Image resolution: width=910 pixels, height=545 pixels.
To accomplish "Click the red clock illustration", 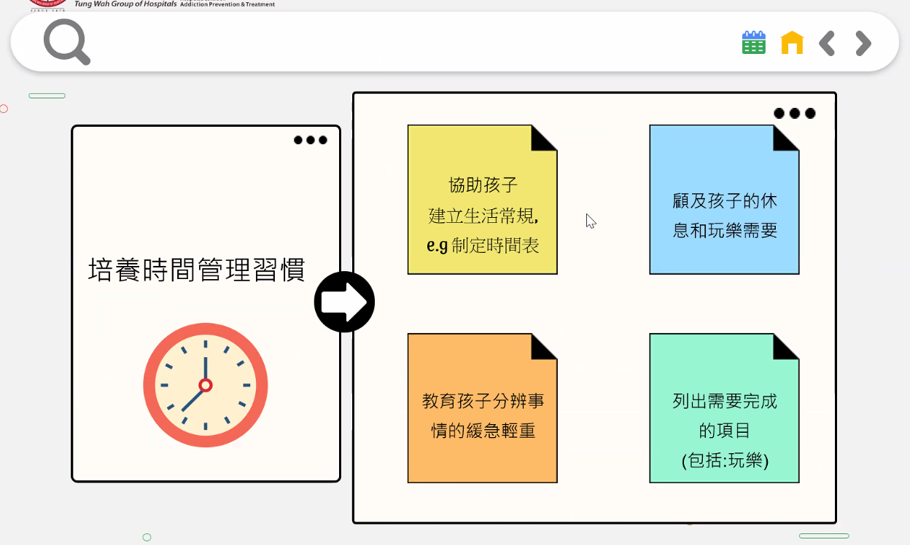I will pyautogui.click(x=206, y=385).
